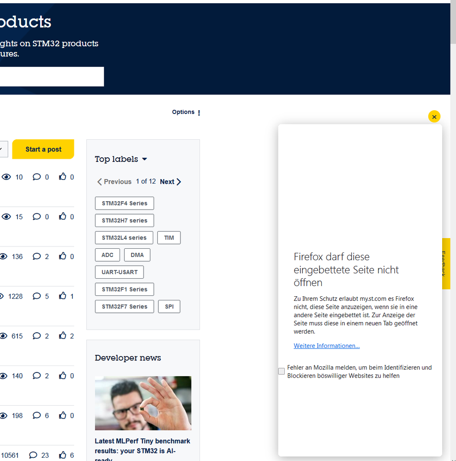This screenshot has height=461, width=456.
Task: Click the thumbs-up icon in the 10-views row
Action: coord(62,176)
